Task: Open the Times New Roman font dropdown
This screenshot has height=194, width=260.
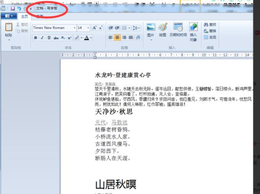Action: (53, 28)
